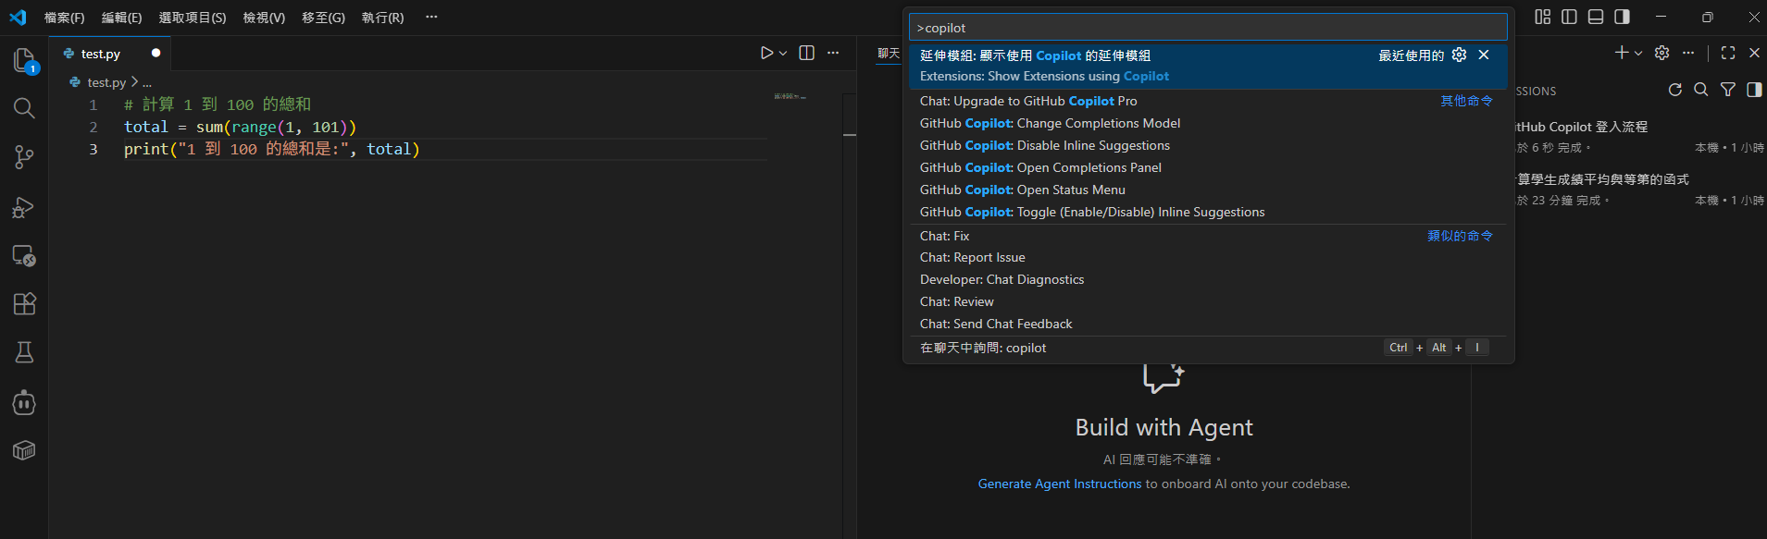Image resolution: width=1767 pixels, height=539 pixels.
Task: Open the Testing flask icon
Action: (24, 352)
